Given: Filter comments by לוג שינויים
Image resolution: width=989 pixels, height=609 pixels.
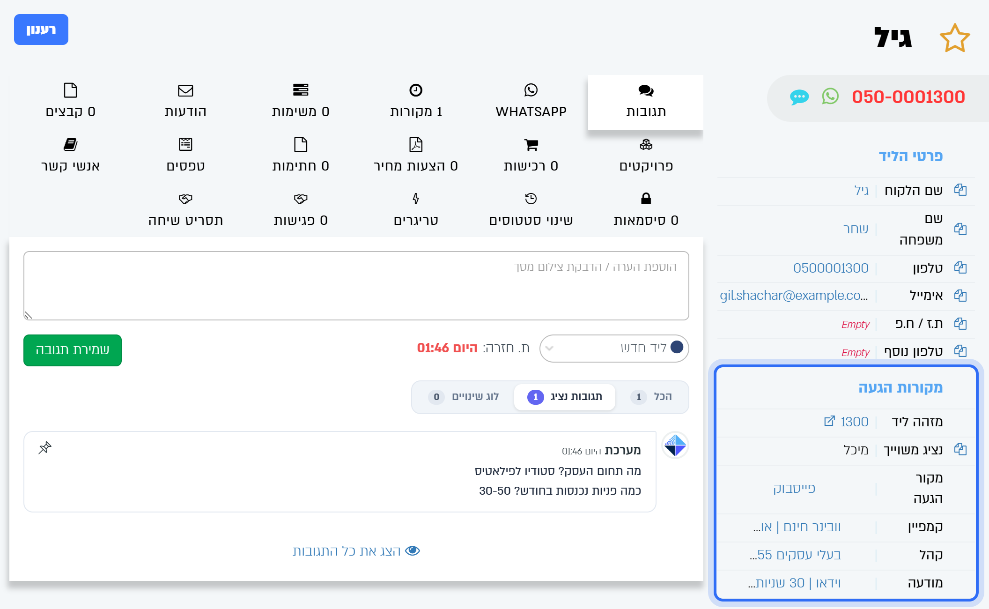Looking at the screenshot, I should 464,397.
